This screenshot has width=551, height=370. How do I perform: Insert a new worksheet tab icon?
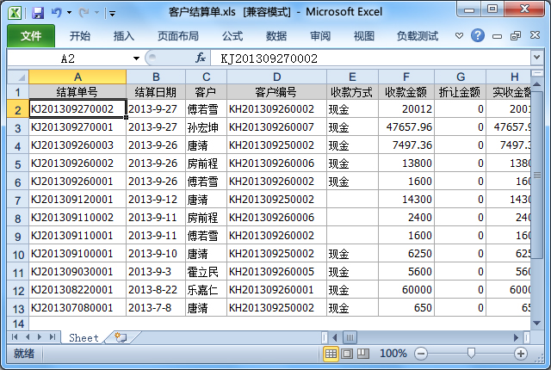tap(120, 337)
